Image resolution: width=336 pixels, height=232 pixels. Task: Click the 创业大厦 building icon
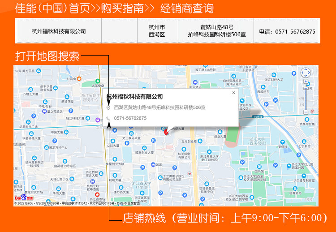(x=220, y=132)
